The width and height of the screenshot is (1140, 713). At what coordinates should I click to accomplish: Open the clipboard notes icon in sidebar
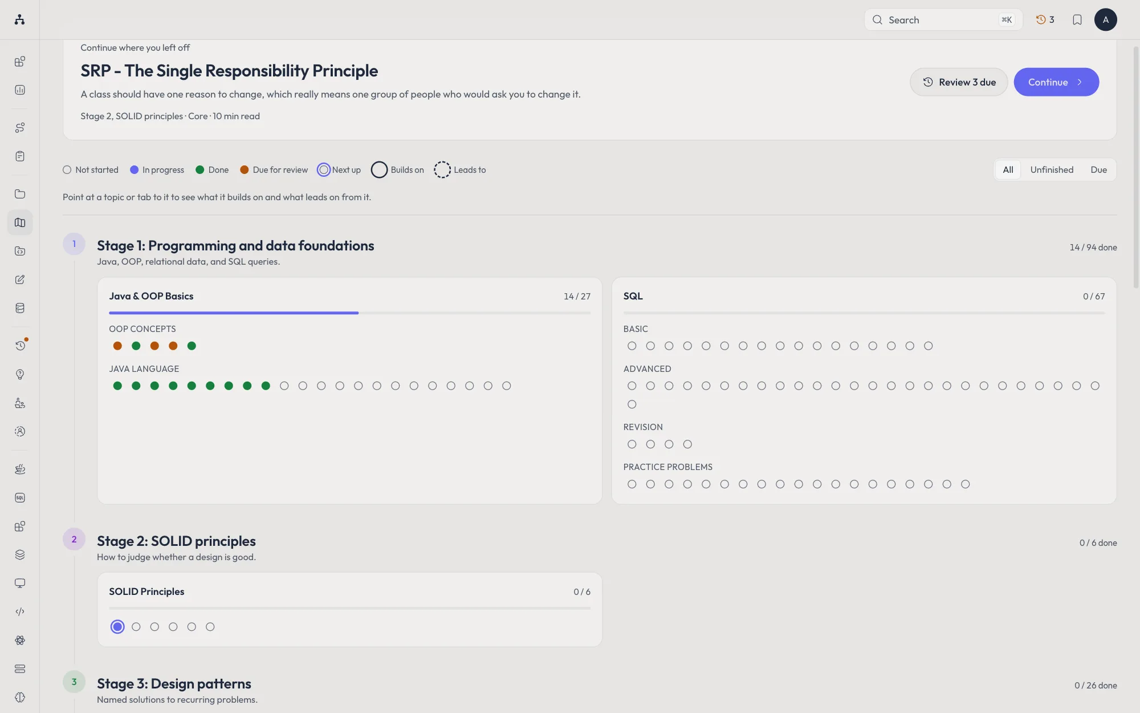pyautogui.click(x=20, y=156)
